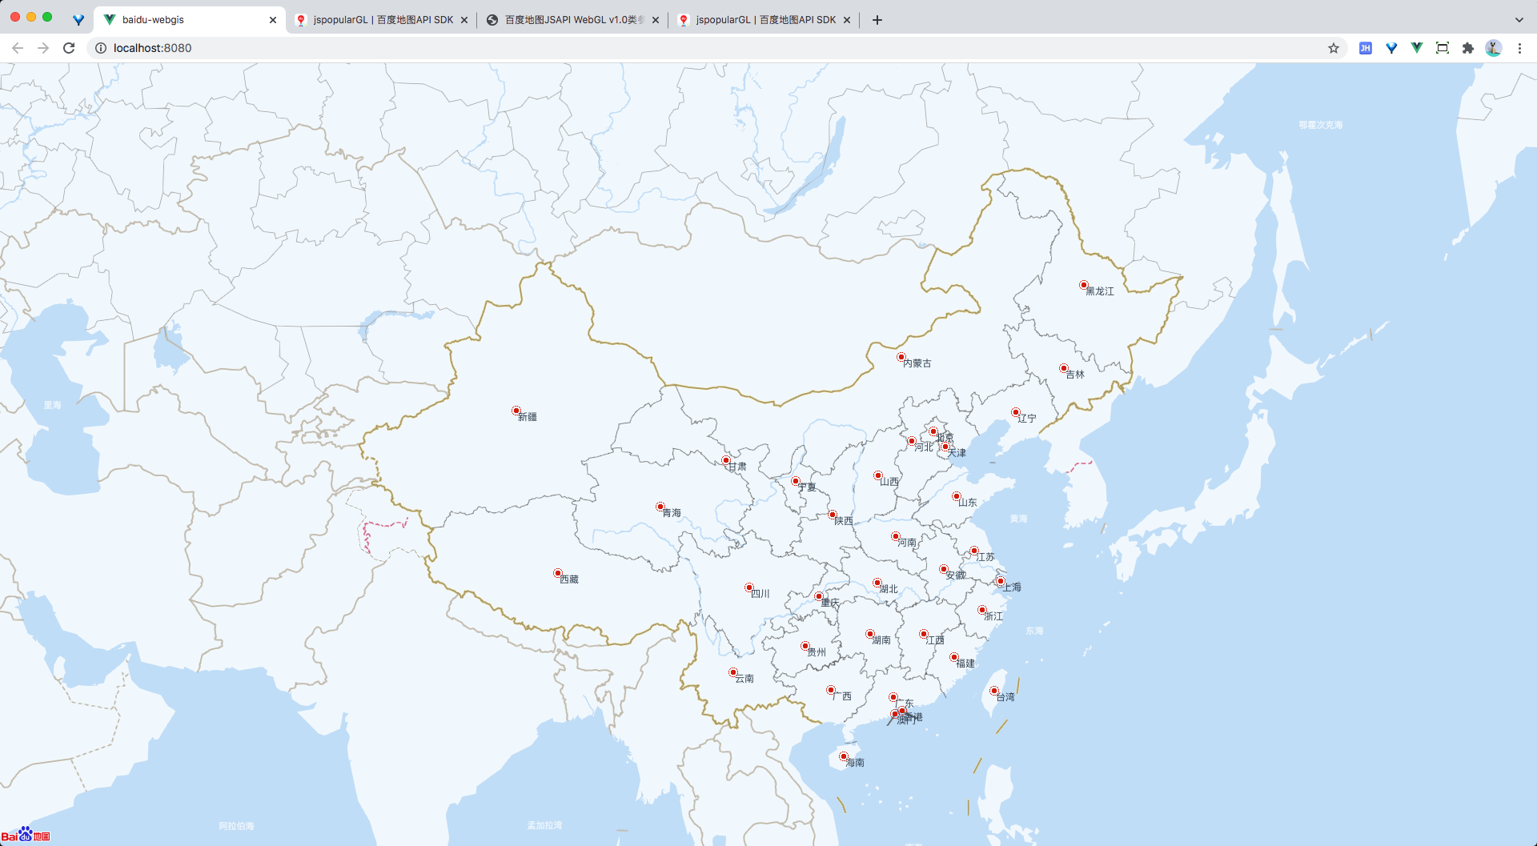1537x846 pixels.
Task: Open the Extensions puzzle piece icon
Action: tap(1468, 48)
